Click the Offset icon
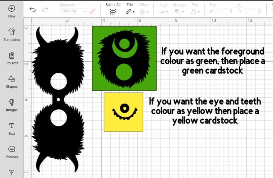Screen dimensions: 273x178 143,12
